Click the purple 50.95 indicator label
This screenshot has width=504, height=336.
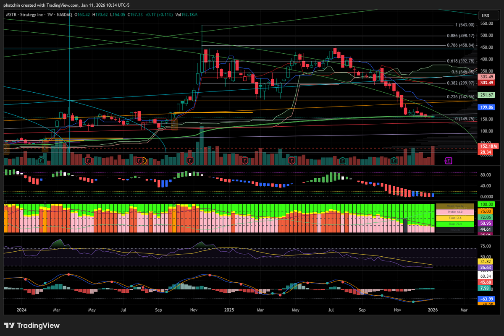pyautogui.click(x=486, y=224)
